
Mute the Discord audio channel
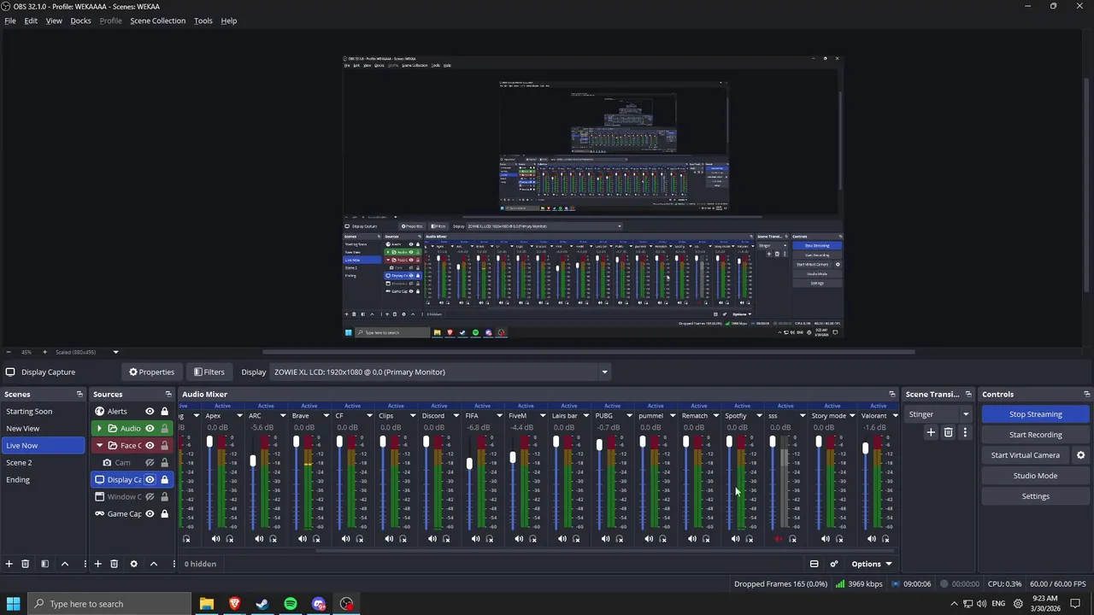432,539
